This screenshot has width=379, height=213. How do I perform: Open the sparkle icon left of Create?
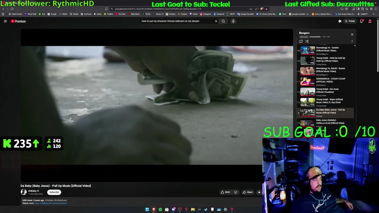(340, 21)
